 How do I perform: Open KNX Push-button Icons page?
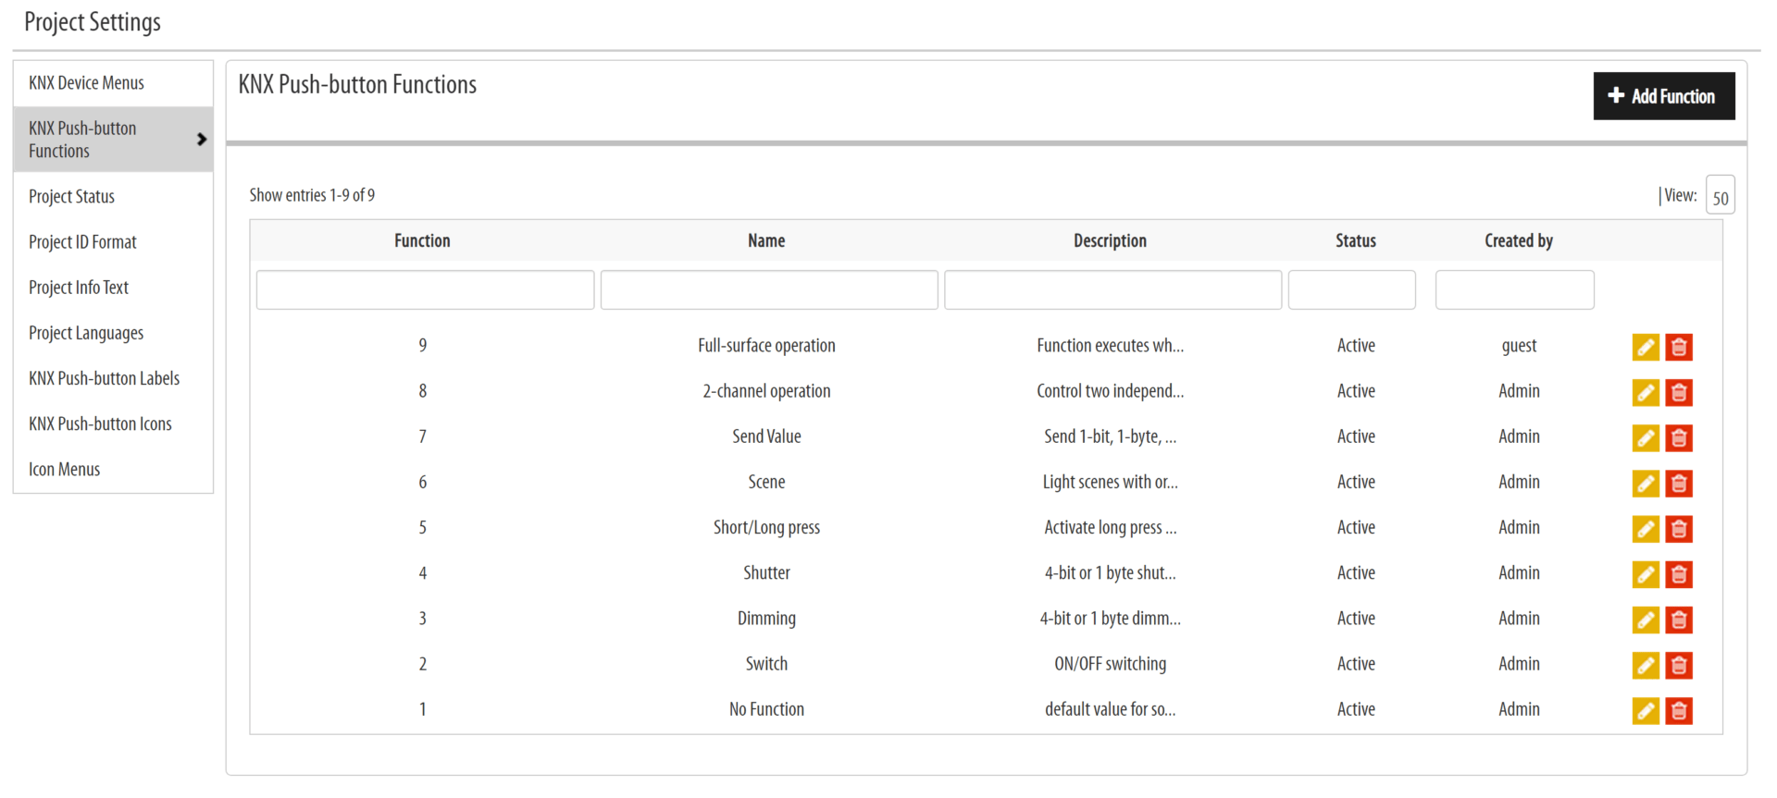113,423
